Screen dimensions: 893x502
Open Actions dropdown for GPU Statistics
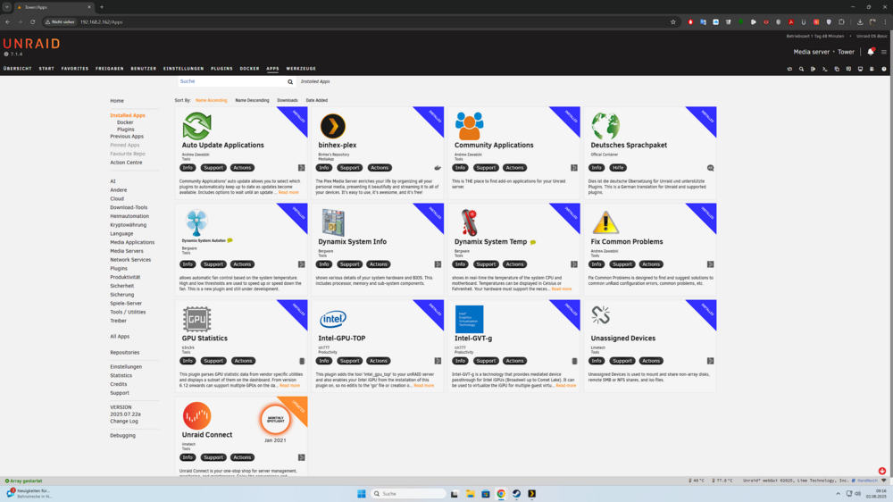243,361
